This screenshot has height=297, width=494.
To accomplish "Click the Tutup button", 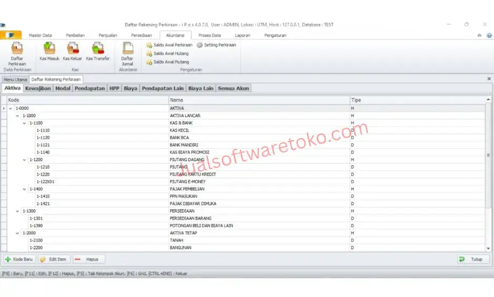I will point(473,259).
